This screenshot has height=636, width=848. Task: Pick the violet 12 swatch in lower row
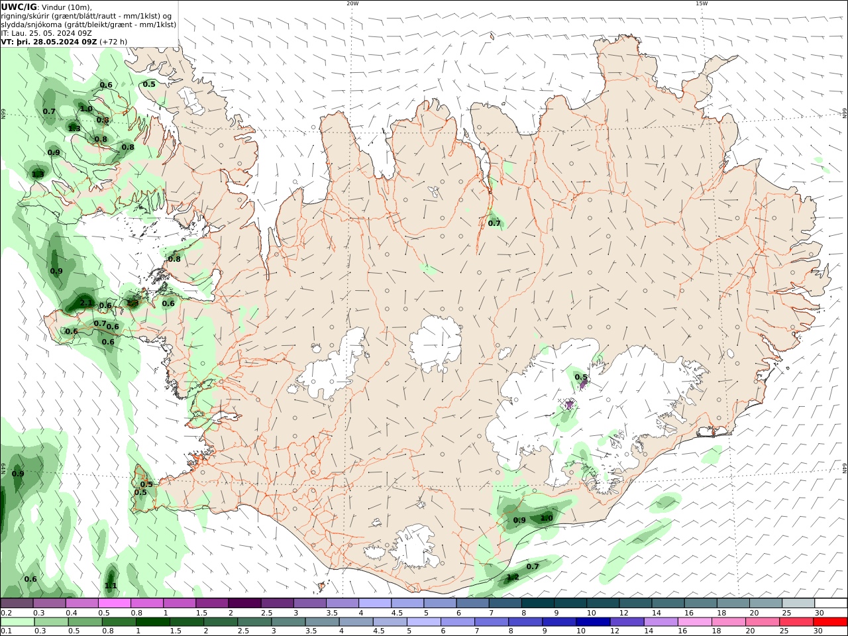(627, 622)
